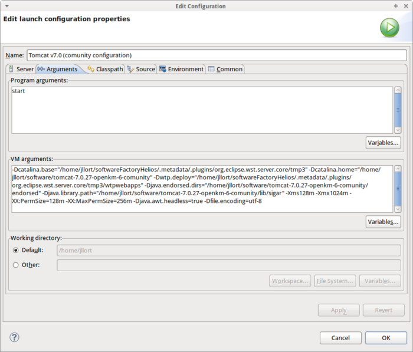Open Variables for Program arguments

pos(383,143)
